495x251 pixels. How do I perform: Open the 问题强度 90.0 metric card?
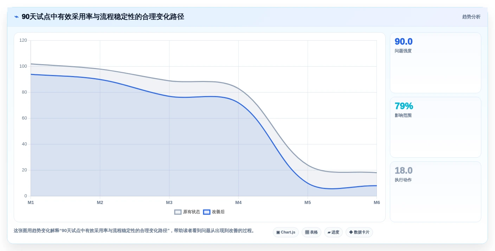coord(436,63)
